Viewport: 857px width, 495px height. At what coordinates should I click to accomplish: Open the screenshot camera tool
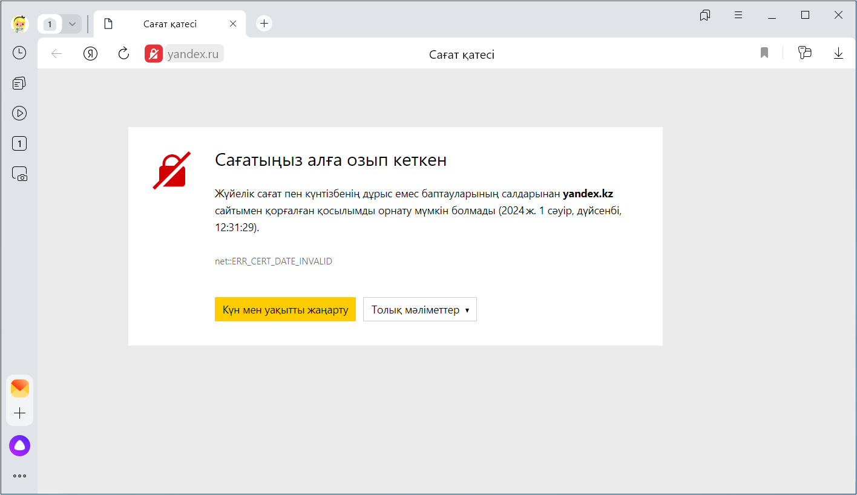pyautogui.click(x=19, y=174)
